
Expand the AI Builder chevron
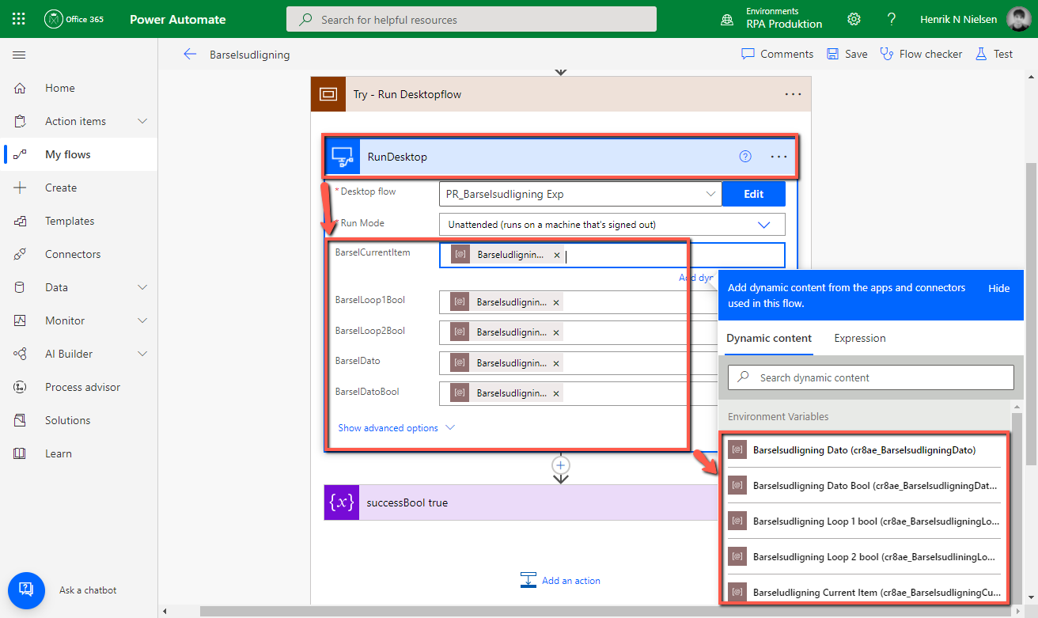[x=142, y=354]
